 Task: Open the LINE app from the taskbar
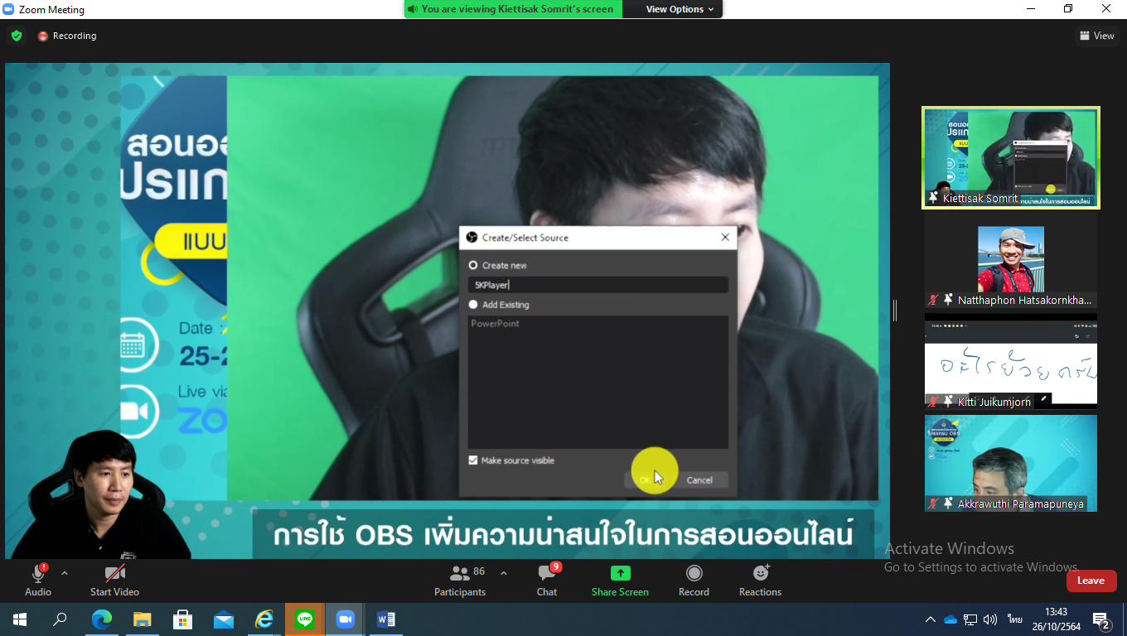click(304, 619)
